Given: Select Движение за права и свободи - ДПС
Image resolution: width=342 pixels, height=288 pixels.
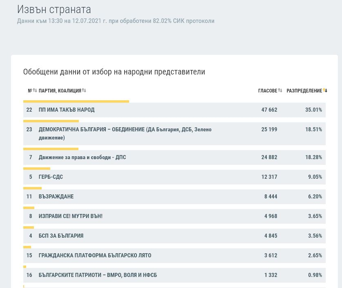Looking at the screenshot, I should coord(174,157).
